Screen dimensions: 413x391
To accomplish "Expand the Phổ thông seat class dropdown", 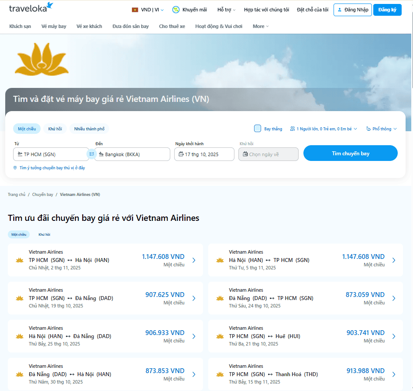I will point(382,129).
